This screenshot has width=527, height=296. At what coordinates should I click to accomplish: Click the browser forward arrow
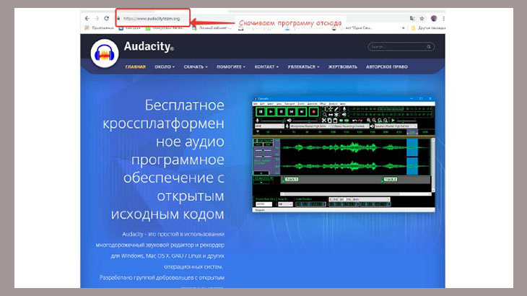click(97, 19)
